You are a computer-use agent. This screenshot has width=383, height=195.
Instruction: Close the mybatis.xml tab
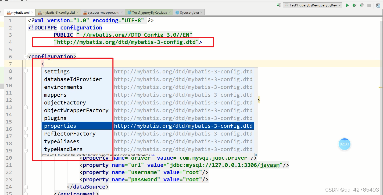33,13
